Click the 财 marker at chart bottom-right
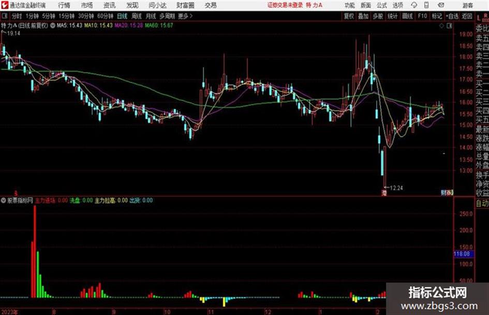Viewport: 489px width, 315px height. click(443, 193)
